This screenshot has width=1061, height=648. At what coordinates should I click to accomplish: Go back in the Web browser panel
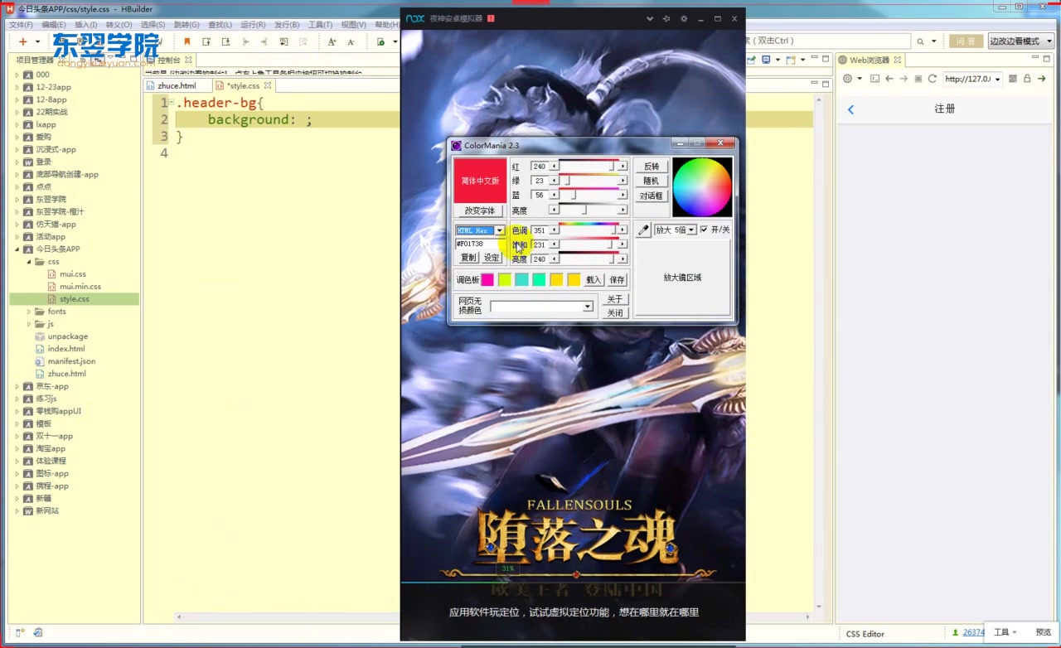click(889, 79)
